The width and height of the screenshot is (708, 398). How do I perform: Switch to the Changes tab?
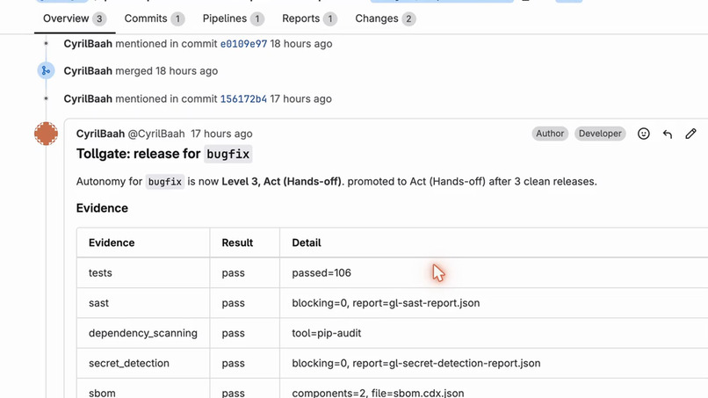click(385, 18)
